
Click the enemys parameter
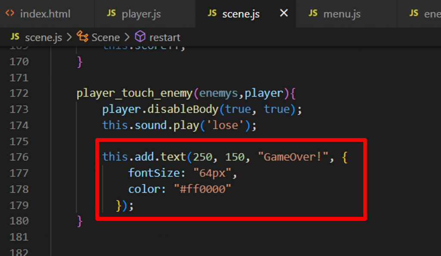218,93
